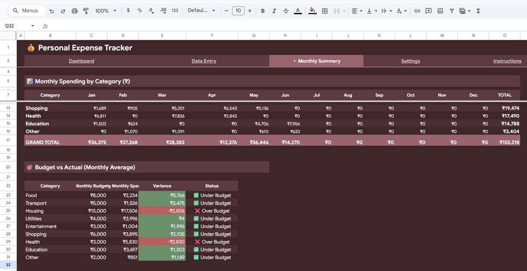Open the Borders menu icon
This screenshot has width=527, height=271.
tap(325, 11)
